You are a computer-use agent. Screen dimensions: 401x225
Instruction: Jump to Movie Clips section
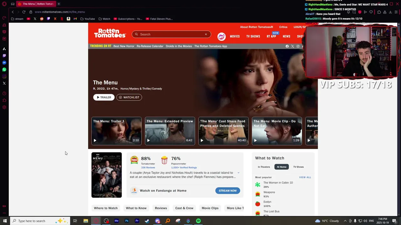(x=210, y=208)
